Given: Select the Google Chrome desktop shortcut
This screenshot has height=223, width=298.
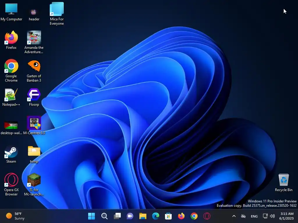Looking at the screenshot, I should coord(11,71).
